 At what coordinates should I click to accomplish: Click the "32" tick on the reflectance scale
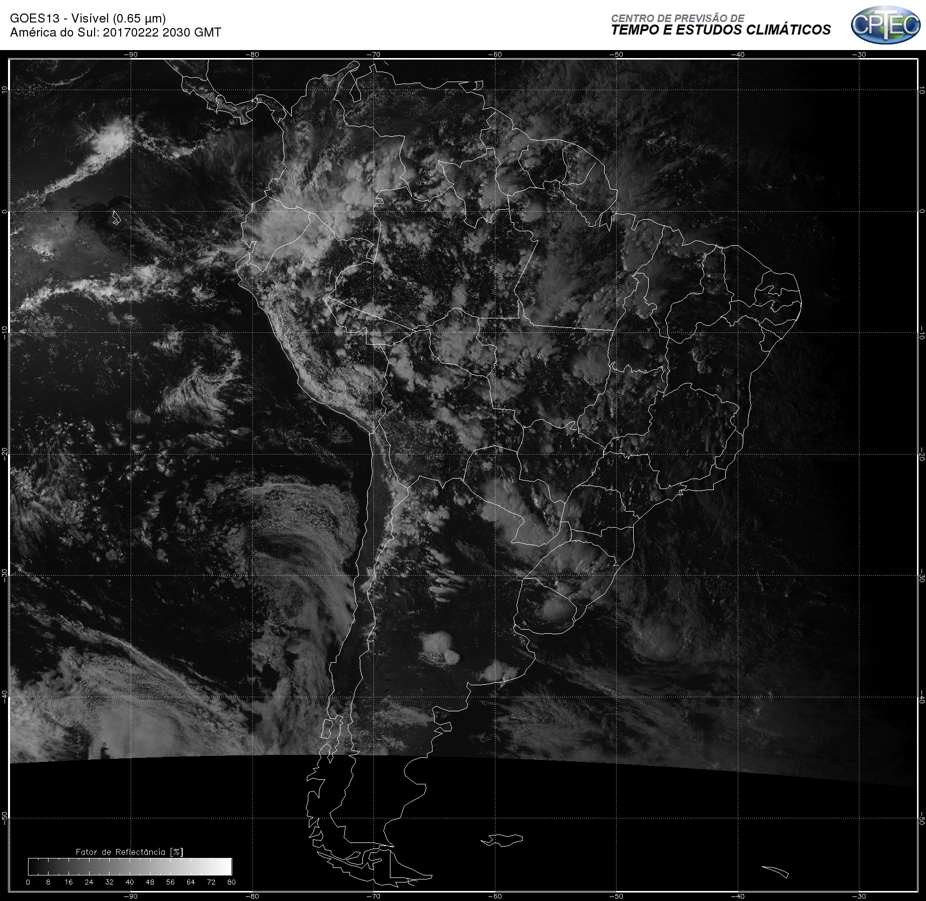(x=109, y=882)
